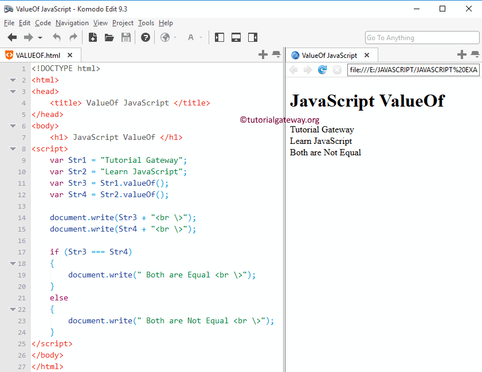Viewport: 482px width, 372px height.
Task: Click the Save file floppy icon
Action: pyautogui.click(x=126, y=38)
